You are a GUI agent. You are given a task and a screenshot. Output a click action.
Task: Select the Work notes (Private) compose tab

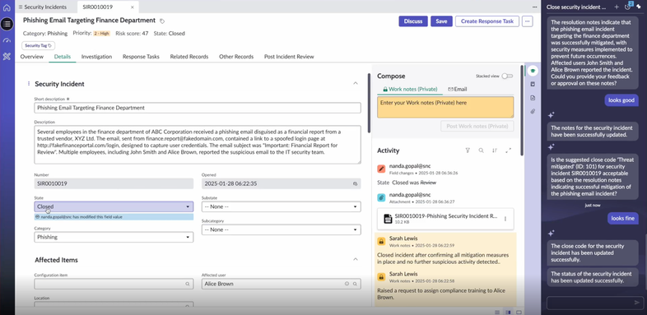tap(409, 89)
